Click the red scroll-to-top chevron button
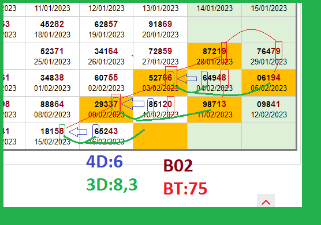The image size is (321, 225). (x=266, y=201)
